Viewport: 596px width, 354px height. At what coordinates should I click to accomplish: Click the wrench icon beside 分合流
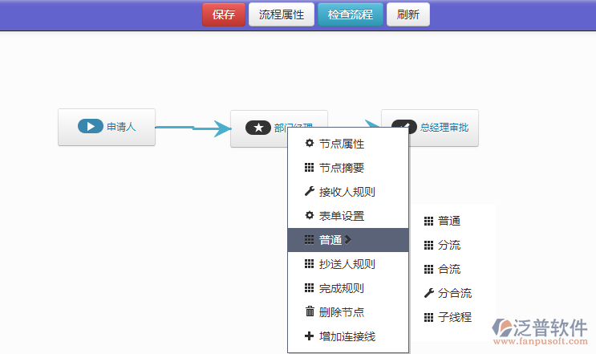(429, 293)
